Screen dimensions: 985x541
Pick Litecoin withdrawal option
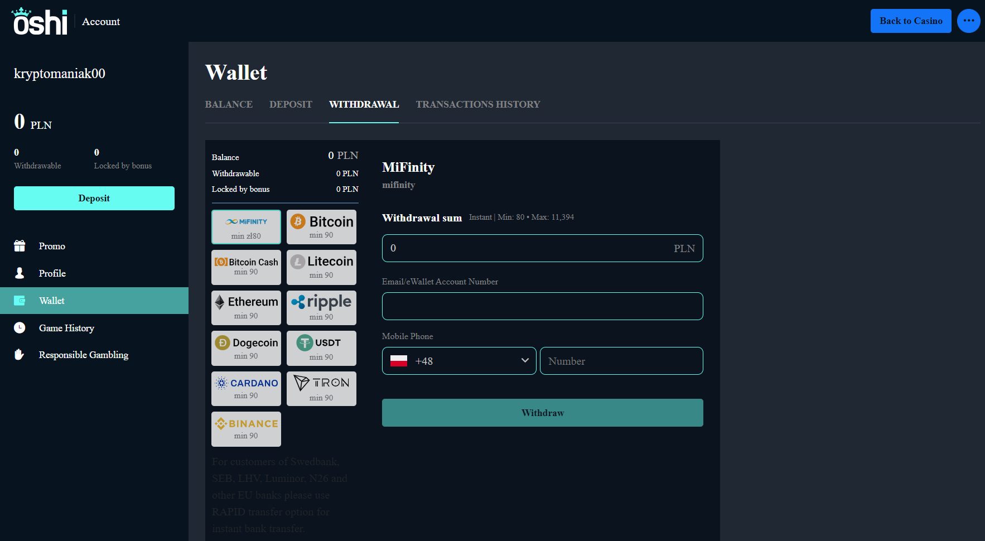click(321, 267)
